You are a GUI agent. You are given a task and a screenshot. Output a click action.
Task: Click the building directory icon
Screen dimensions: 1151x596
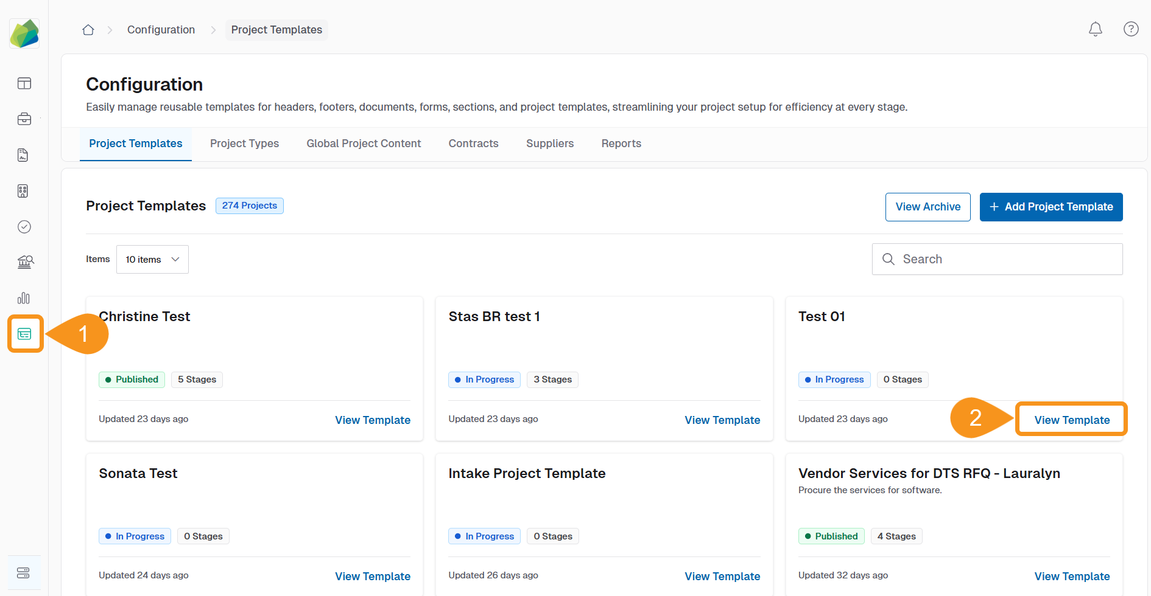click(23, 190)
